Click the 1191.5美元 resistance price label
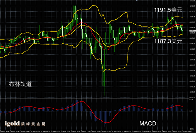The height and width of the screenshot is (133, 196). (x=168, y=10)
